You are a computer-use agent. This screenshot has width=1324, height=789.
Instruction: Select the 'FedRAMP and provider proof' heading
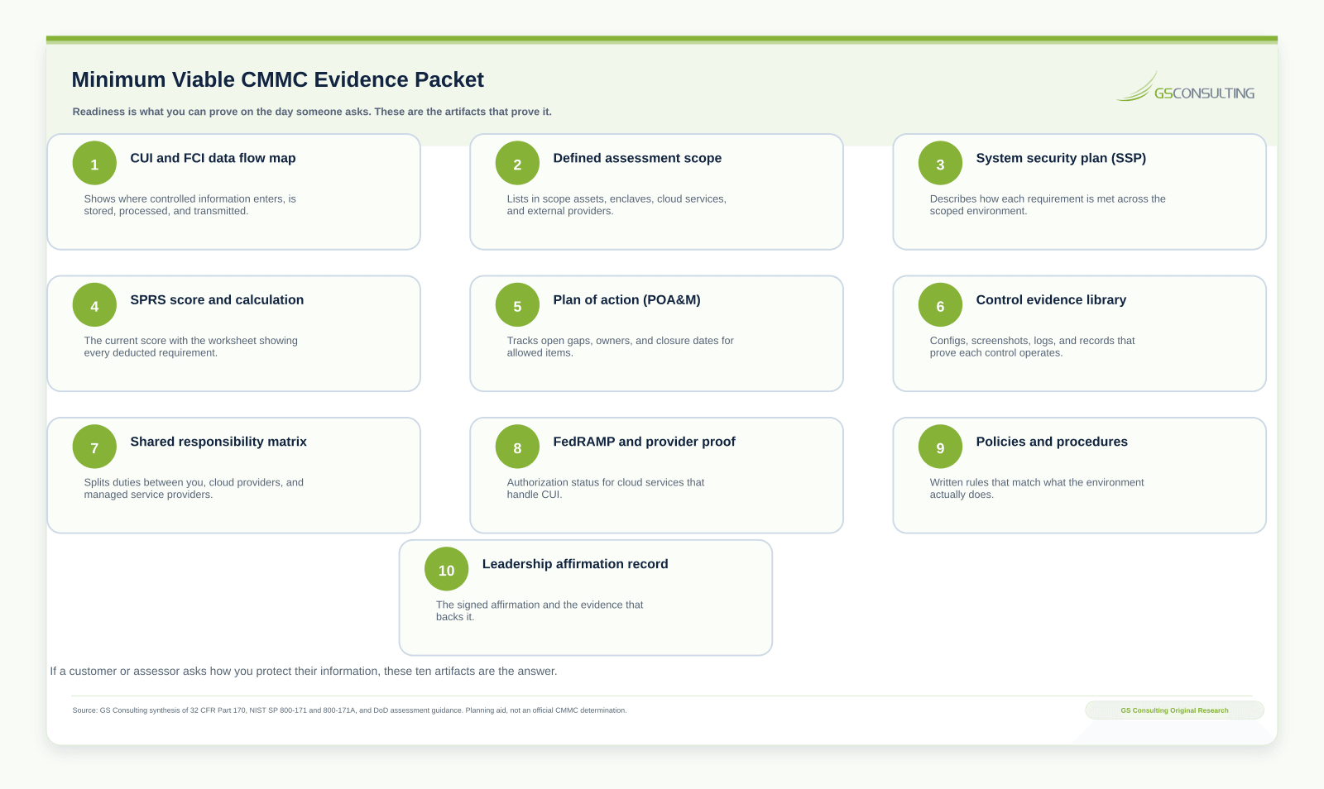(x=644, y=442)
